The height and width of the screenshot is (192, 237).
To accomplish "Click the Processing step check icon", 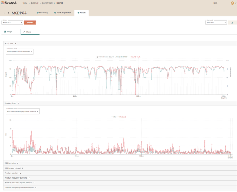I will pos(37,13).
